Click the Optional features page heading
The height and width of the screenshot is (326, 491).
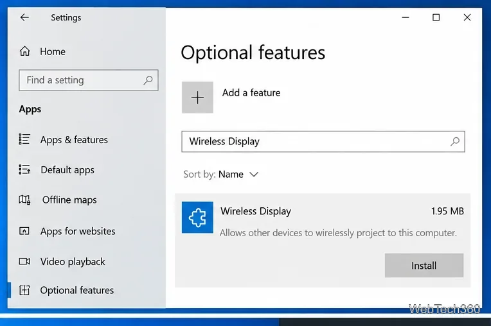253,53
